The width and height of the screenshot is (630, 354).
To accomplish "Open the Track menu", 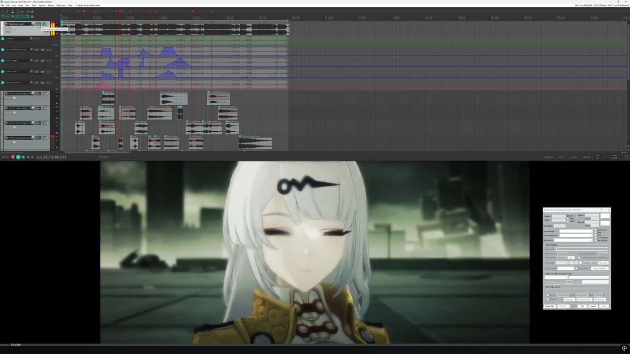I will (34, 5).
